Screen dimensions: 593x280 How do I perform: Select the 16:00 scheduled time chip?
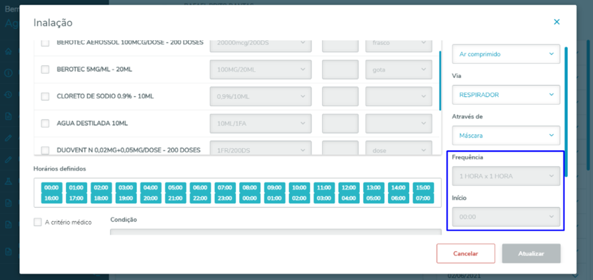pos(51,198)
